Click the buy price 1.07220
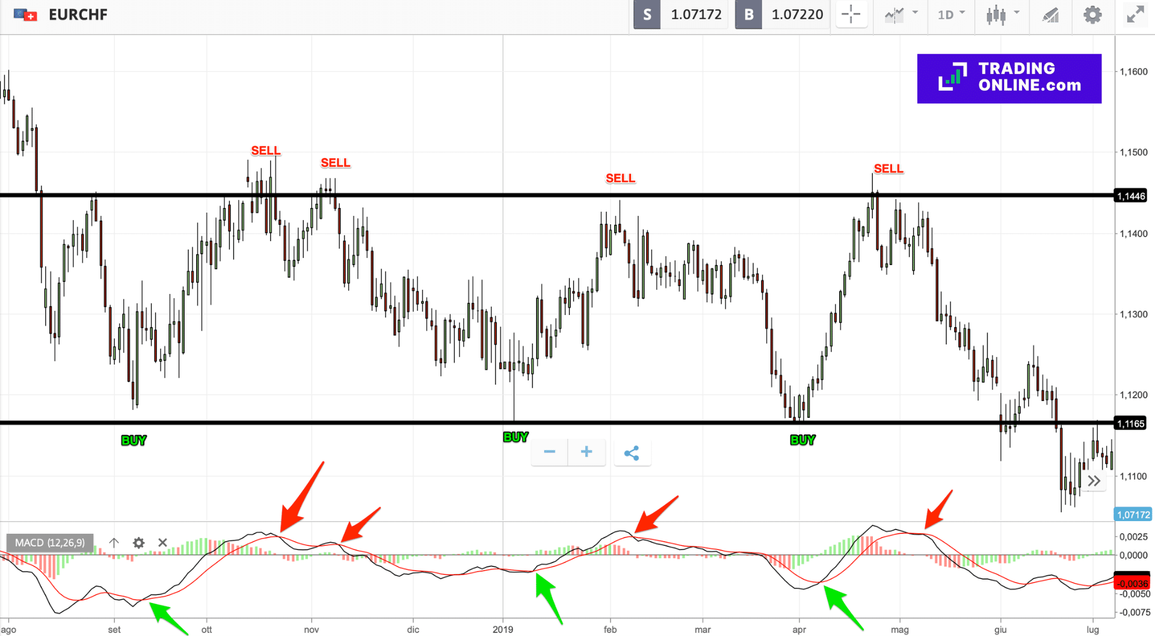The width and height of the screenshot is (1155, 636). 797,14
